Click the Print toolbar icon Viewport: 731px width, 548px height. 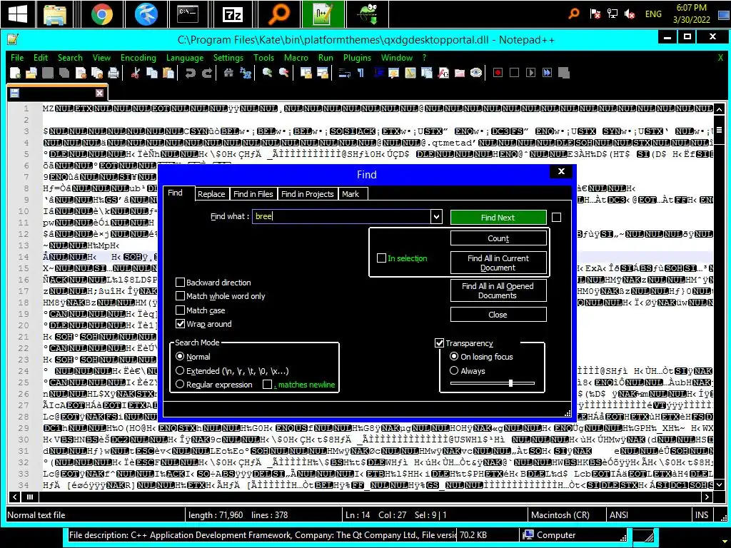pyautogui.click(x=114, y=73)
